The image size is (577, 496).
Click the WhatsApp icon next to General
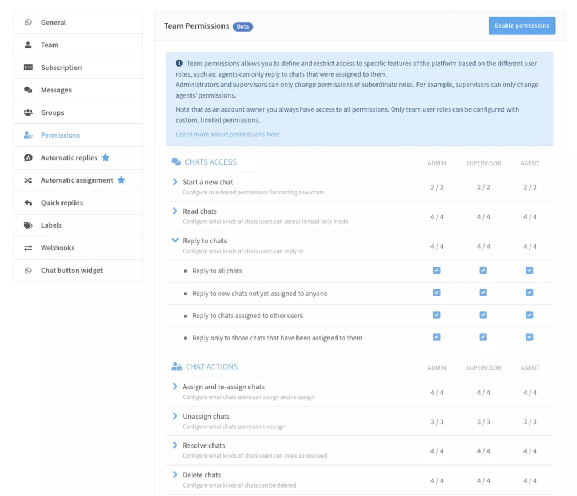28,23
